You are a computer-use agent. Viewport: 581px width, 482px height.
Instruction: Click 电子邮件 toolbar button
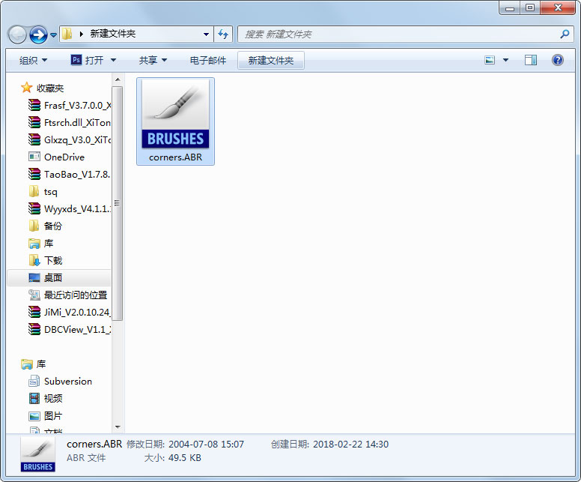208,60
